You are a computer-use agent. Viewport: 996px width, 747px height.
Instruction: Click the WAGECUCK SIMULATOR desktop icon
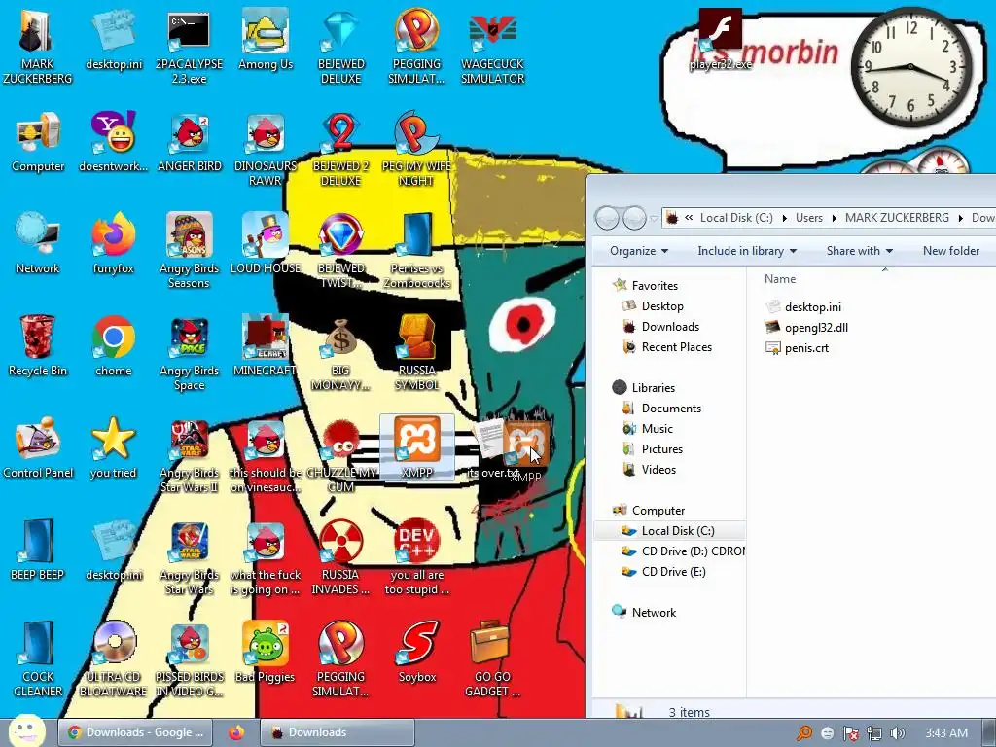click(x=492, y=48)
